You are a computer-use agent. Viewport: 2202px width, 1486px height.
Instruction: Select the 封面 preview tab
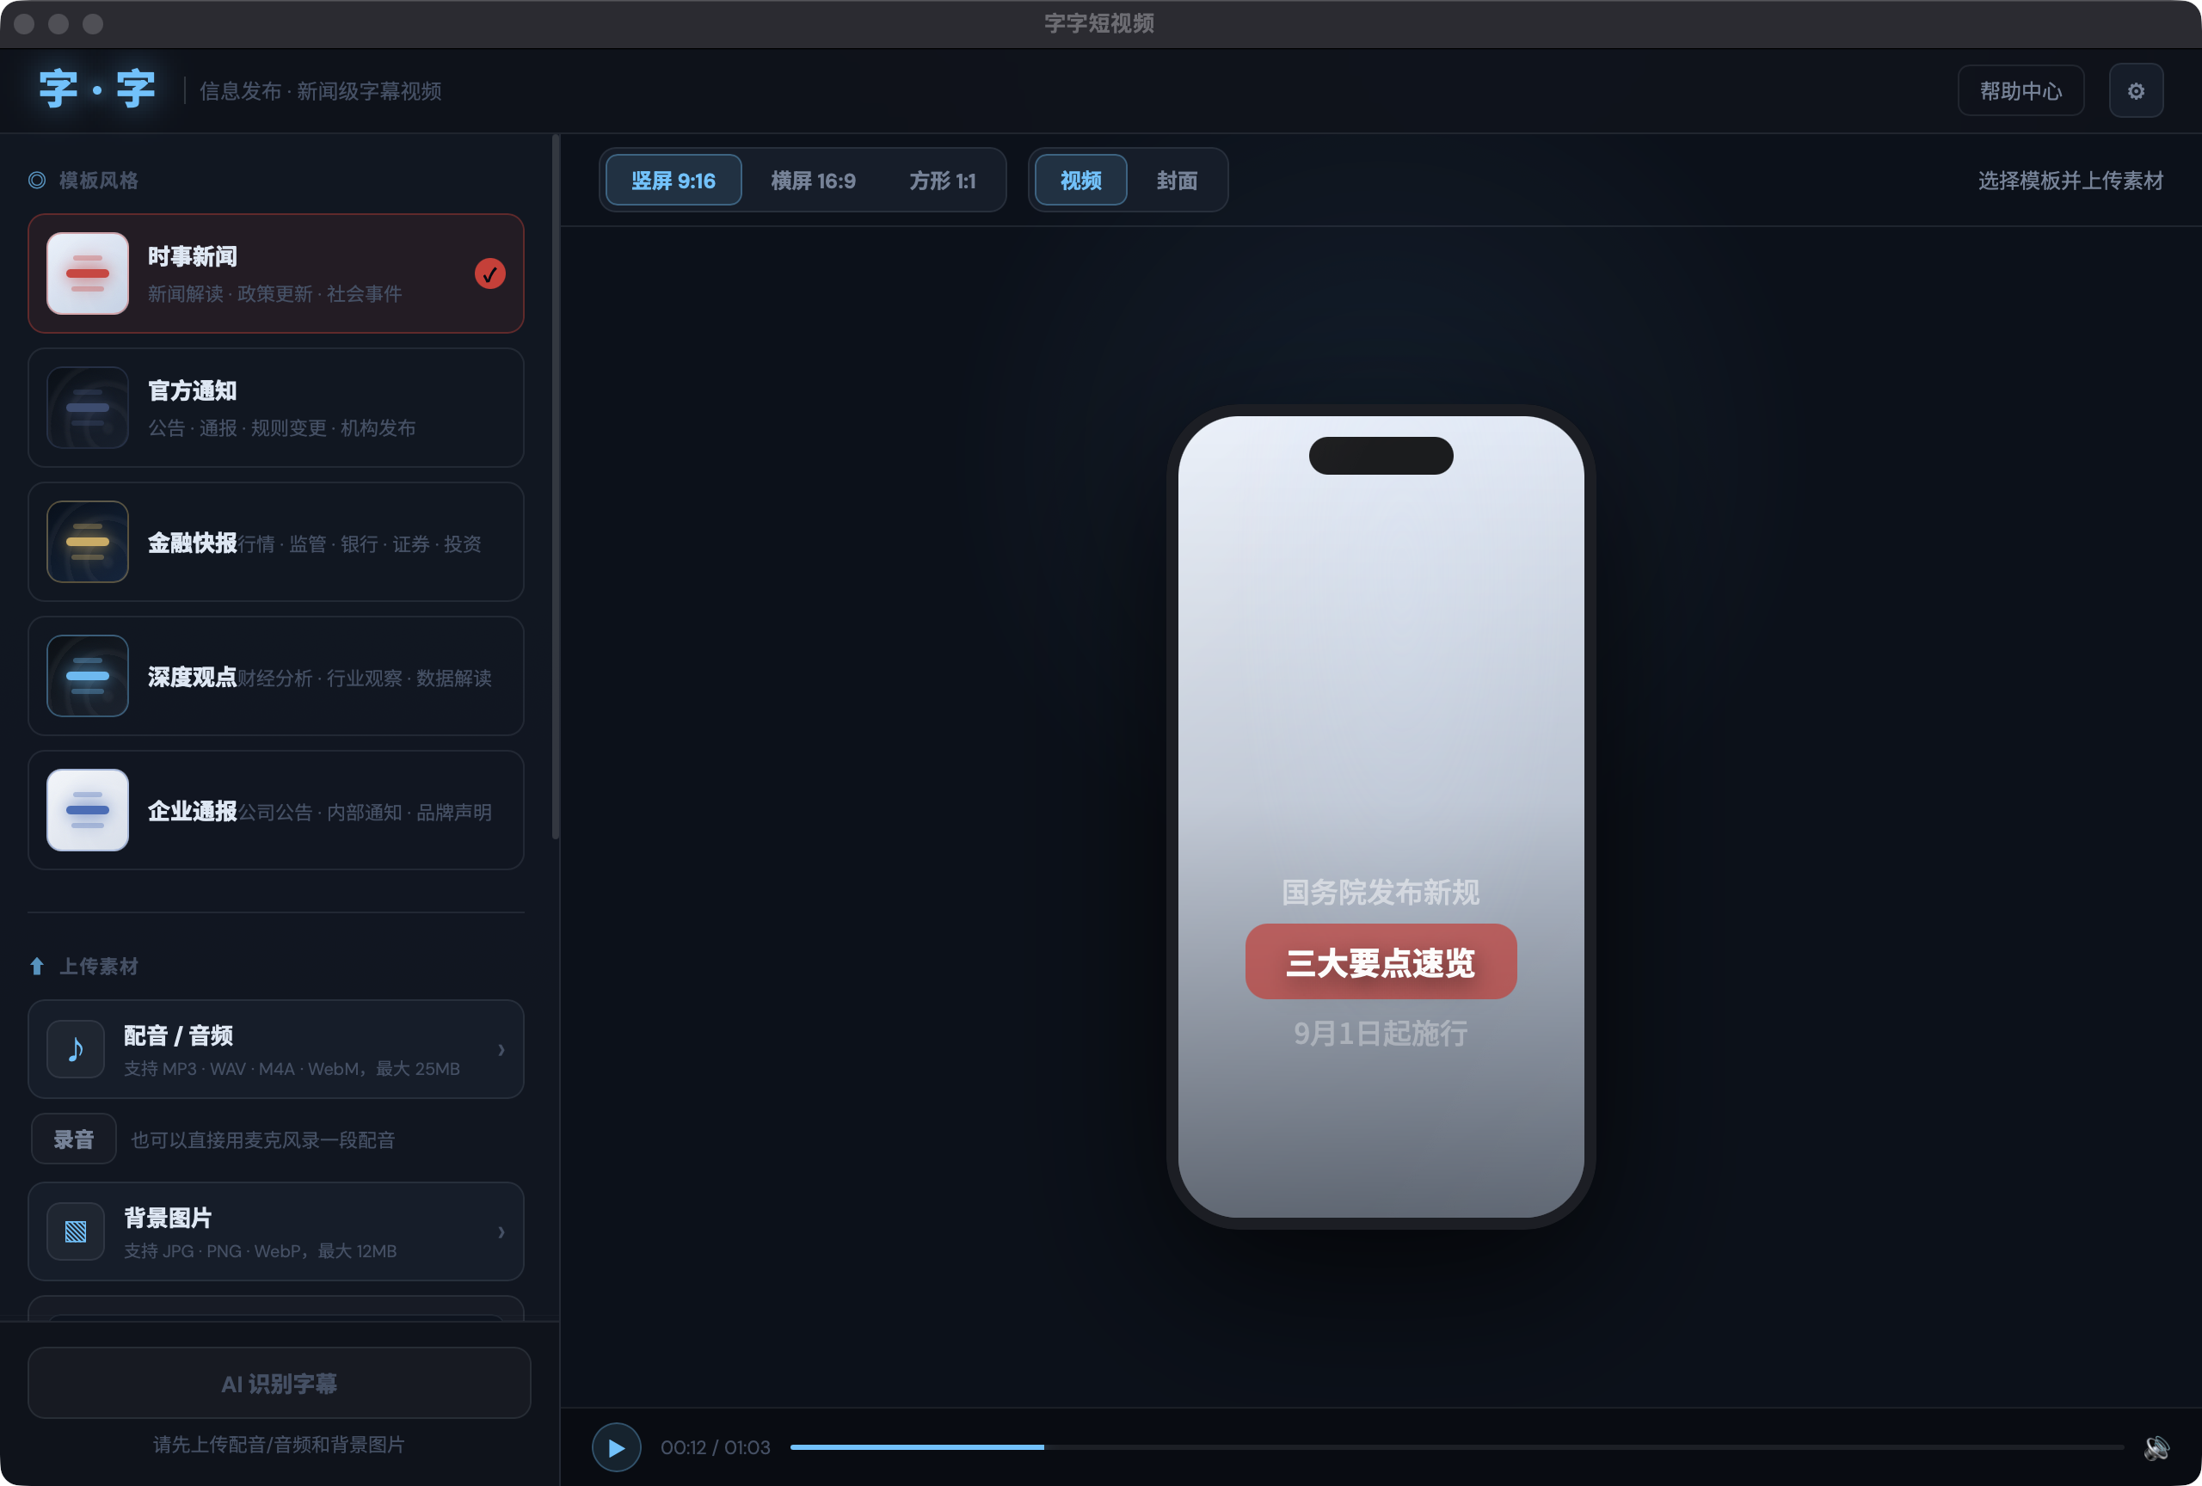click(x=1177, y=180)
